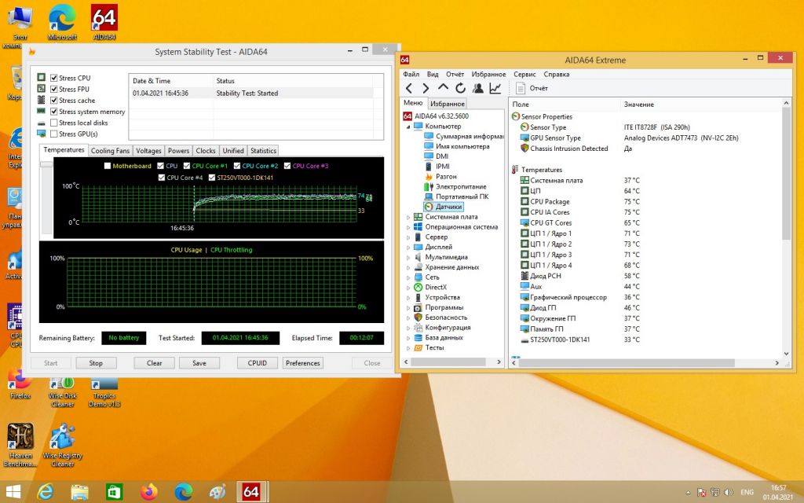Image resolution: width=804 pixels, height=503 pixels.
Task: Click AIDA64 icon in the taskbar
Action: [x=251, y=492]
